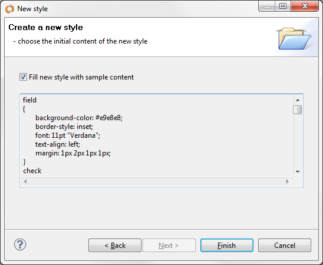
Task: Click the scroll down arrow of sample text
Action: point(298,171)
